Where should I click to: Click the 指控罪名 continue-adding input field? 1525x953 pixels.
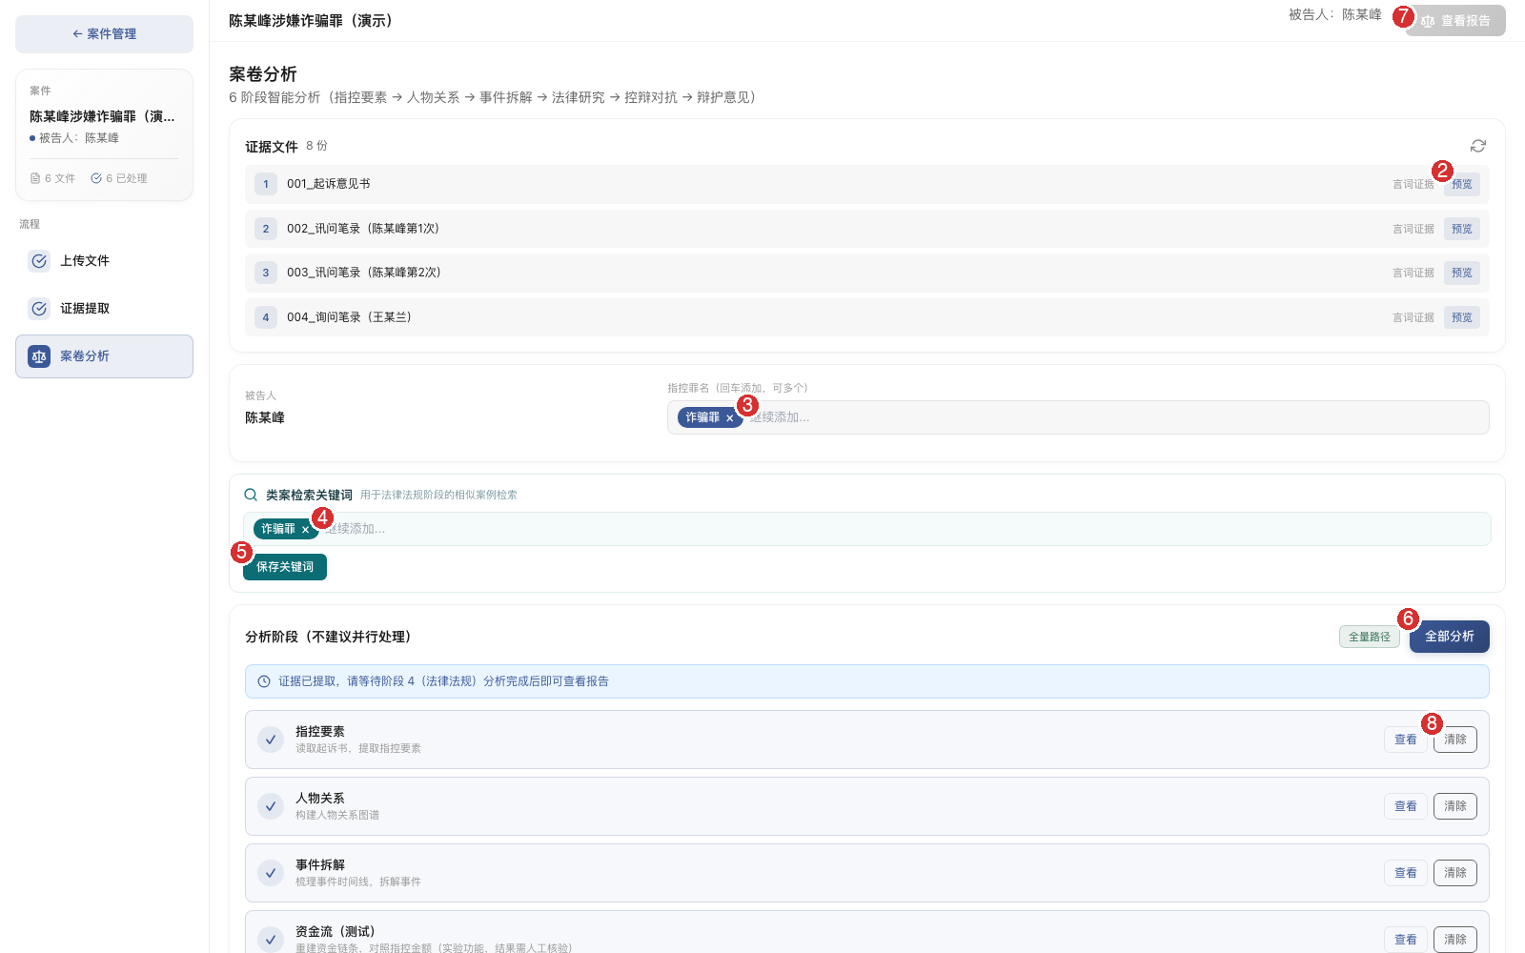[x=1115, y=417]
